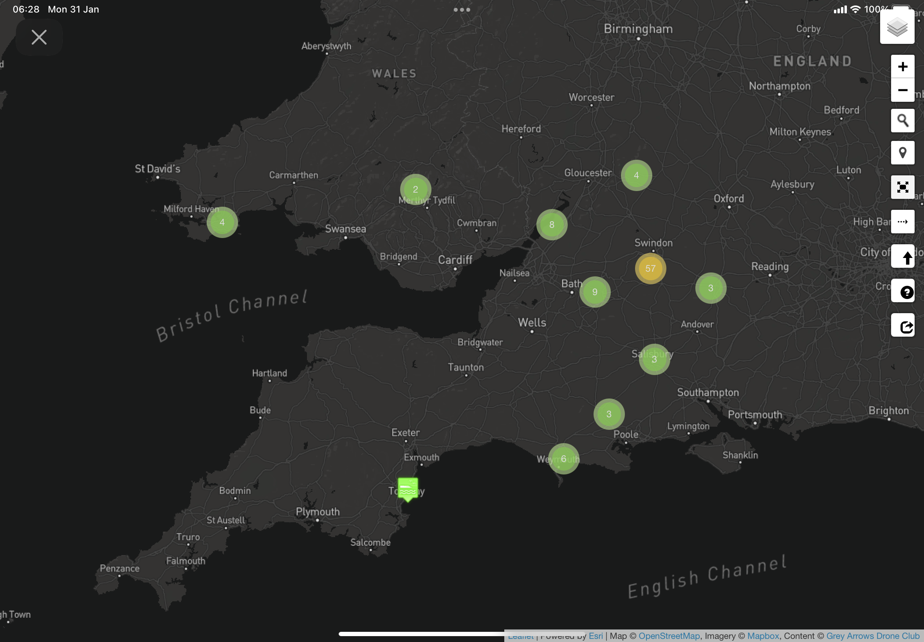The width and height of the screenshot is (924, 642).
Task: Tap the location pin icon
Action: 902,152
